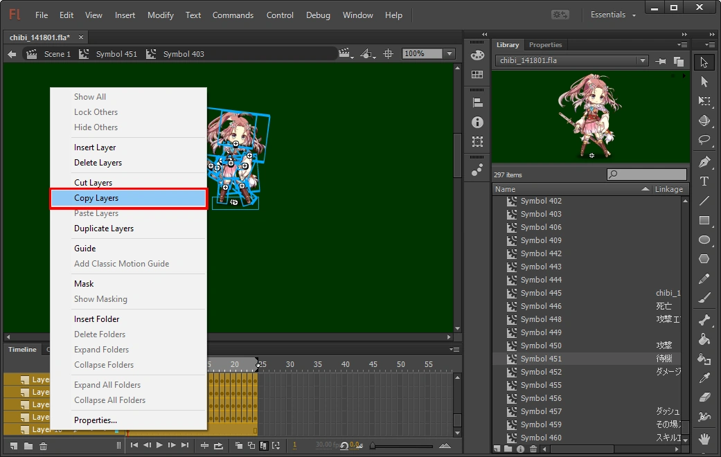Screen dimensions: 721x457
Task: Select the Text tool
Action: [x=704, y=181]
